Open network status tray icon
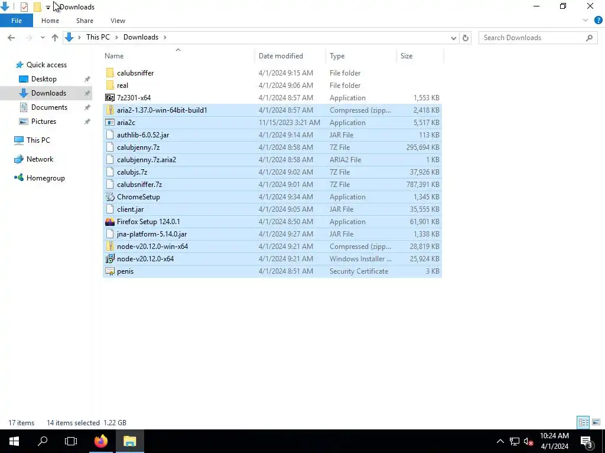605x453 pixels. coord(515,441)
